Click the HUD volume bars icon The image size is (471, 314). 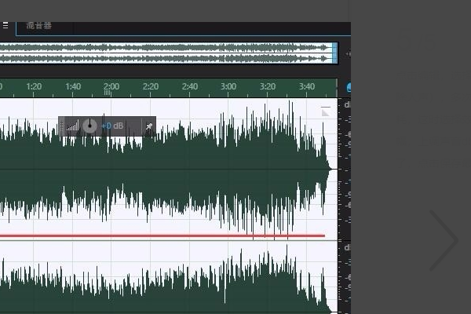pos(72,126)
